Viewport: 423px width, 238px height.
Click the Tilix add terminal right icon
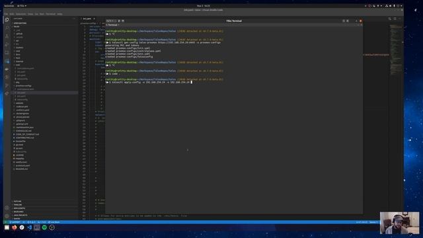pyautogui.click(x=119, y=20)
